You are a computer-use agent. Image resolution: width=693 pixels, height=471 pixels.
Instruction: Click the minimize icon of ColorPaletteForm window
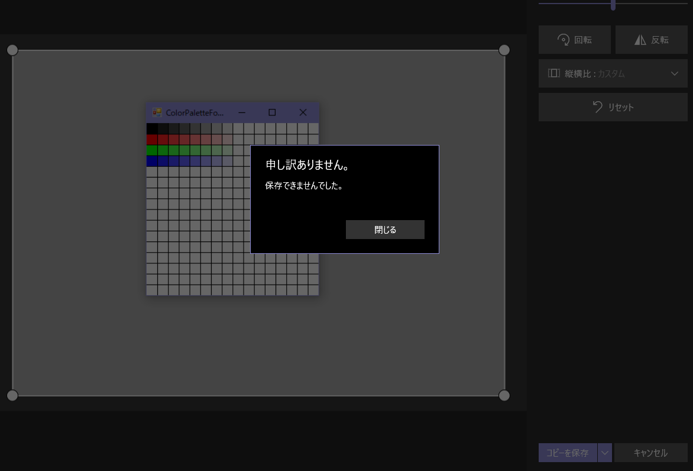click(242, 112)
